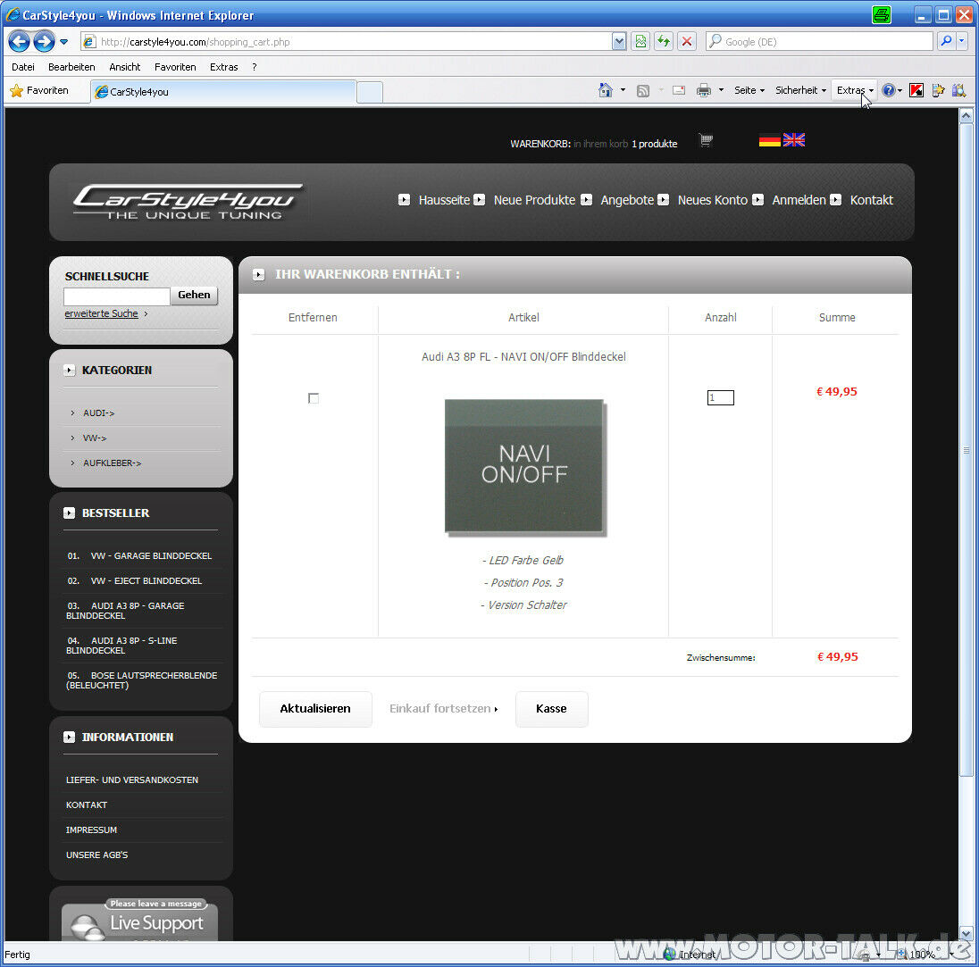The height and width of the screenshot is (967, 979).
Task: Click the Gehen search button
Action: click(x=194, y=295)
